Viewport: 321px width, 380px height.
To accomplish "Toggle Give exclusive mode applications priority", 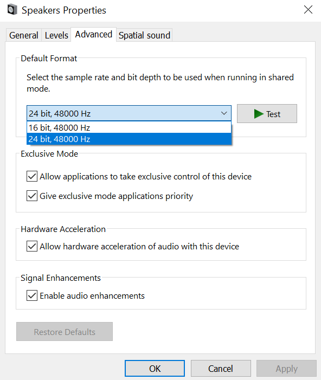I will point(32,196).
